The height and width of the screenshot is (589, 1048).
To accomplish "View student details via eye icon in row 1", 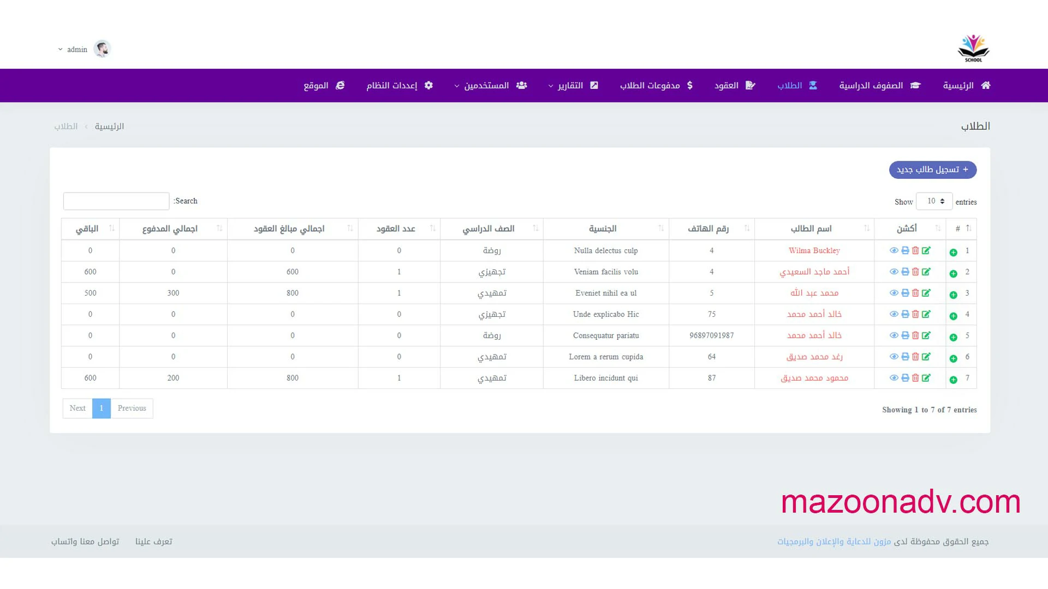I will click(894, 250).
